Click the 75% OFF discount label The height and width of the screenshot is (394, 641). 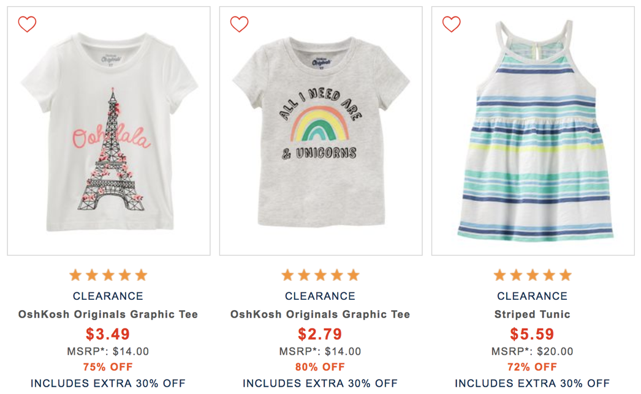click(x=108, y=367)
